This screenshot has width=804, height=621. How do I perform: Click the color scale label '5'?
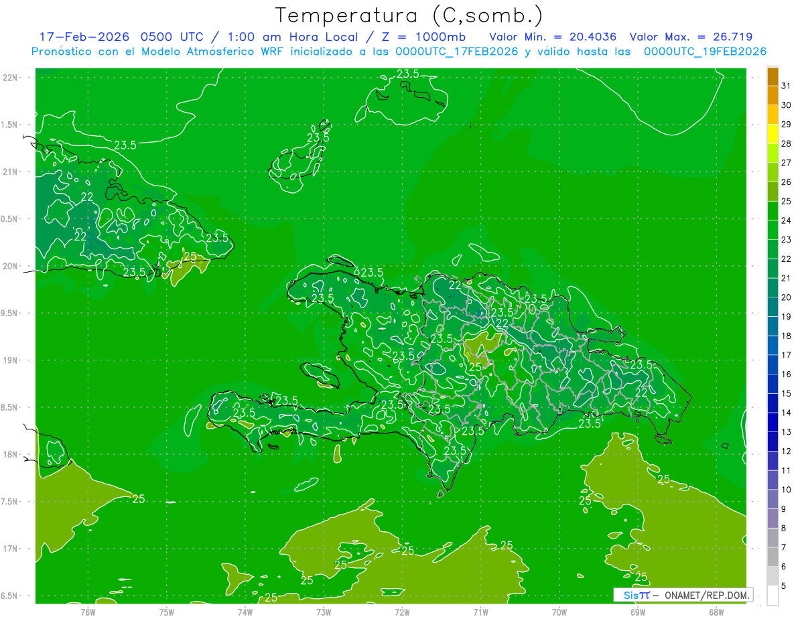pyautogui.click(x=784, y=586)
